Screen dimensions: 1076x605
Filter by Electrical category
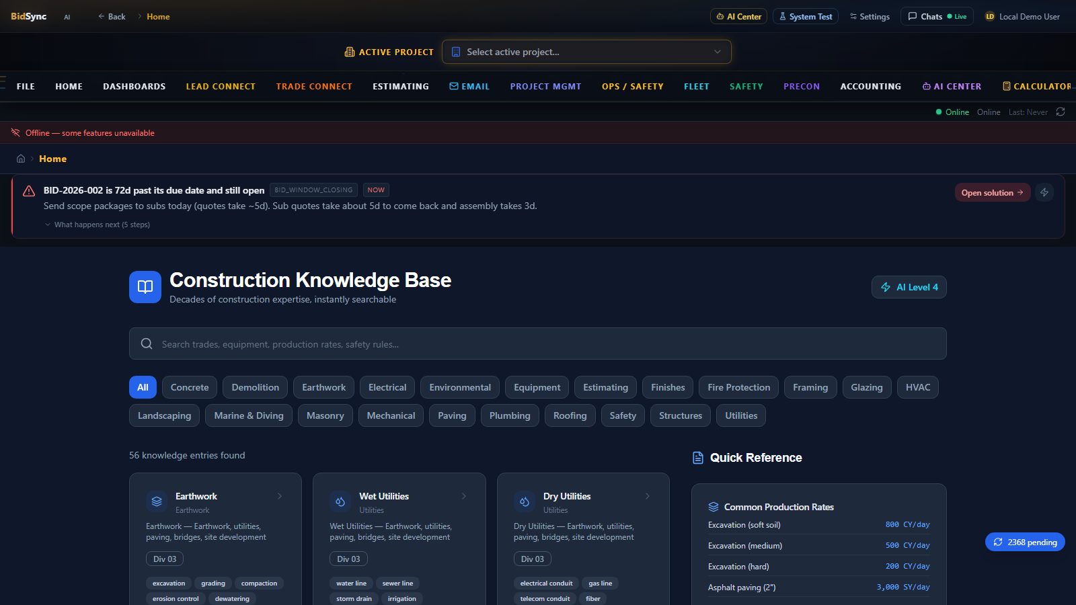pyautogui.click(x=387, y=387)
